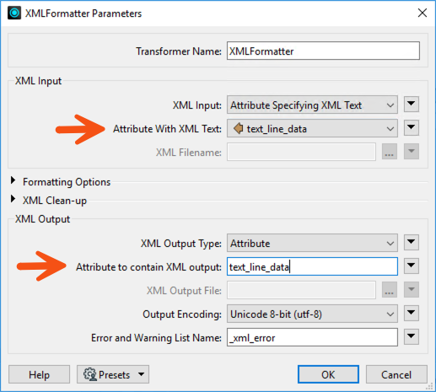This screenshot has width=436, height=392.
Task: Open the XML Output Type dropdown
Action: (x=312, y=243)
